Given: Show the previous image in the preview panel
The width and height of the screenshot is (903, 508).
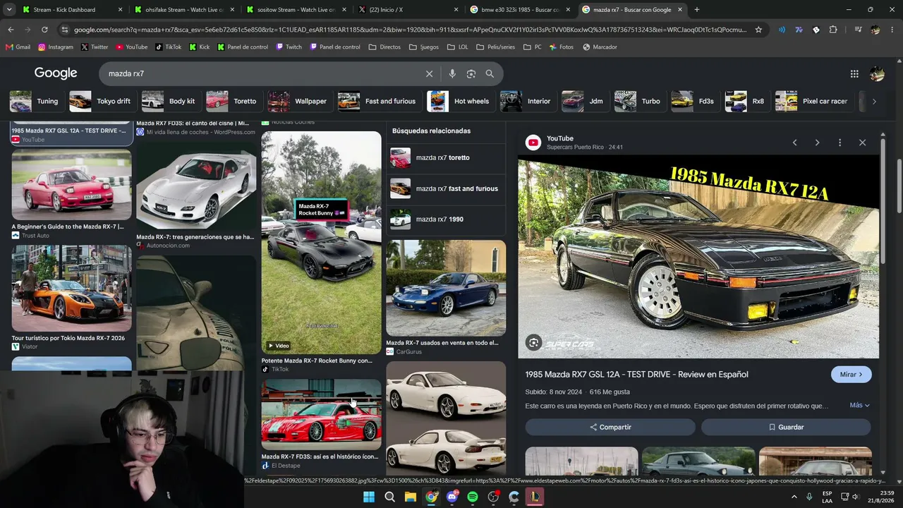Looking at the screenshot, I should click(x=794, y=143).
